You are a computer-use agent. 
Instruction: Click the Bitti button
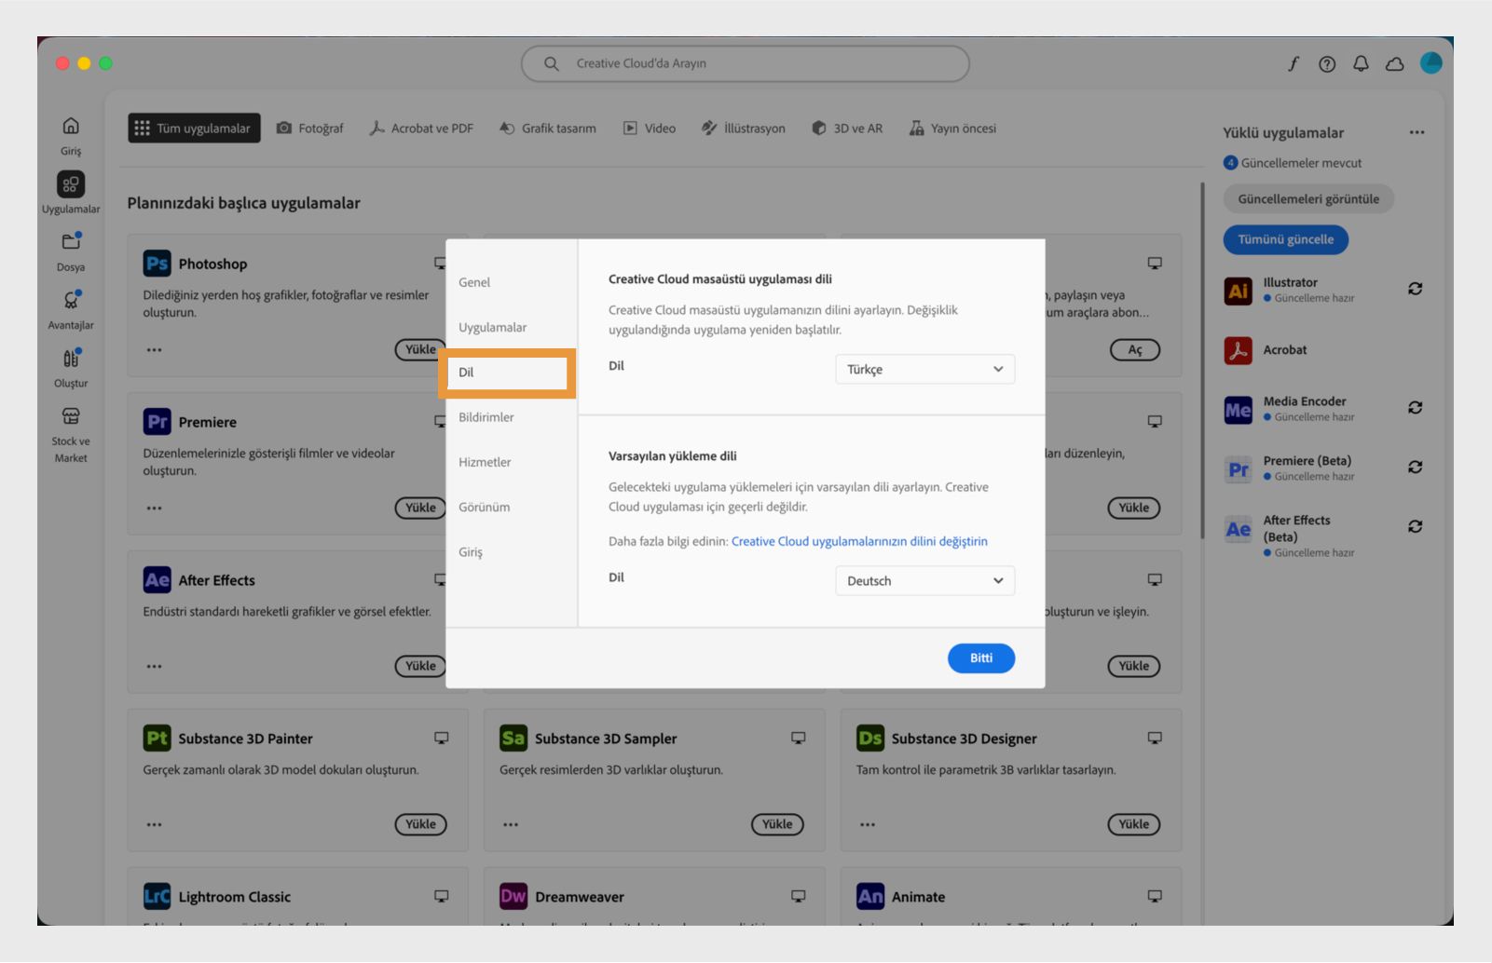pyautogui.click(x=981, y=658)
